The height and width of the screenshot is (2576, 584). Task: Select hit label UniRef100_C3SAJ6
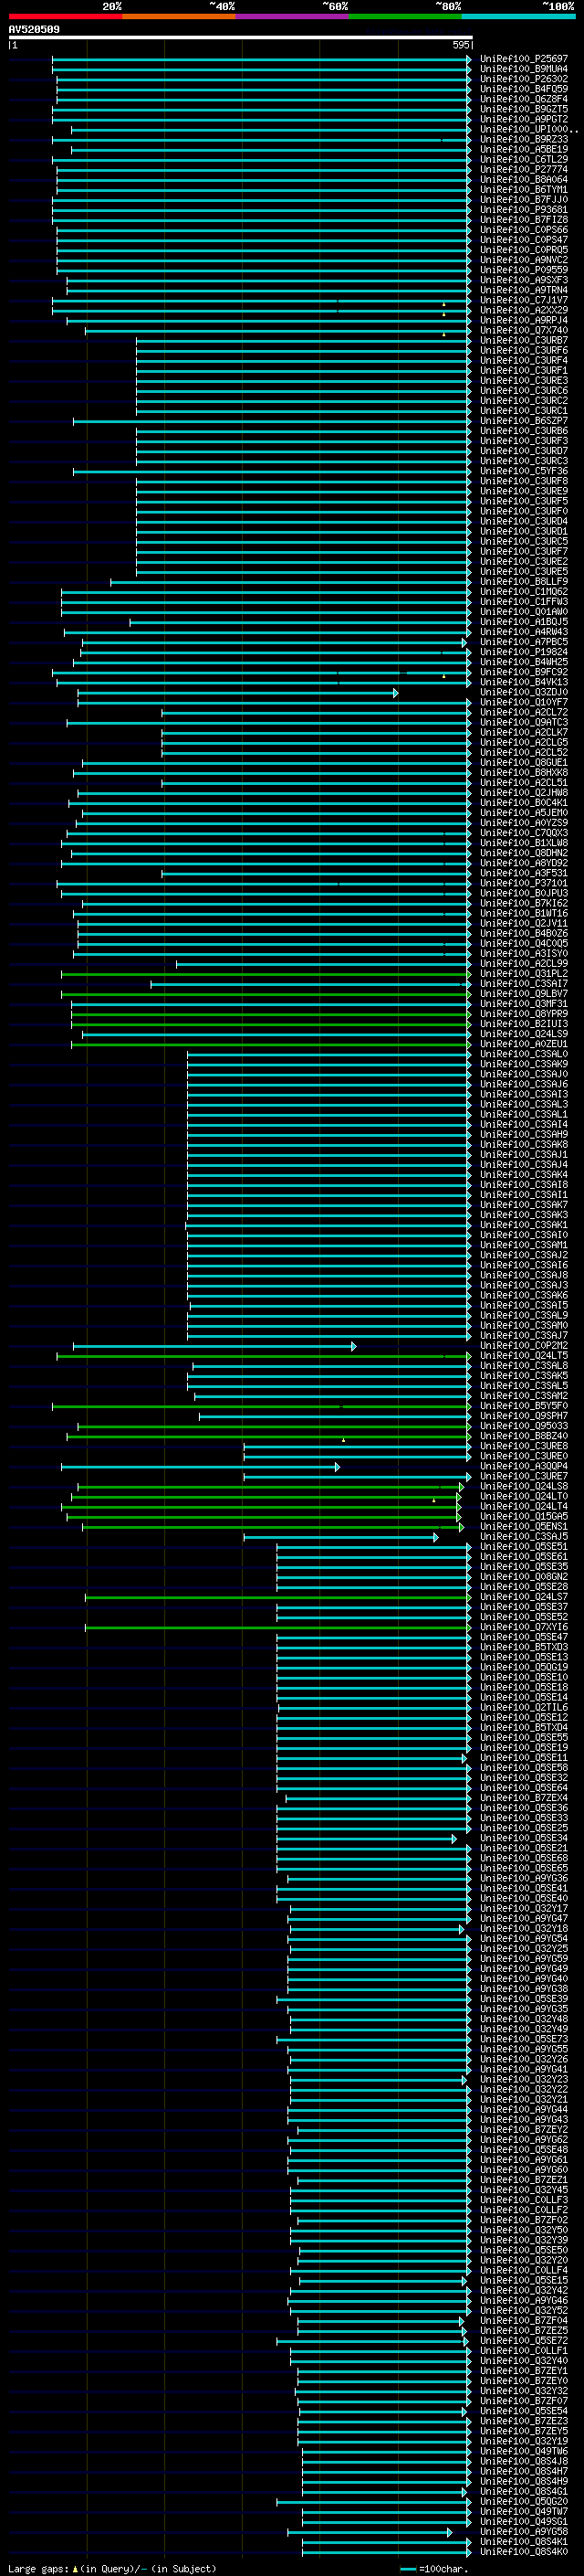523,1084
